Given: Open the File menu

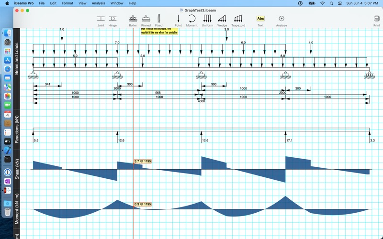Looking at the screenshot, I should 42,3.
